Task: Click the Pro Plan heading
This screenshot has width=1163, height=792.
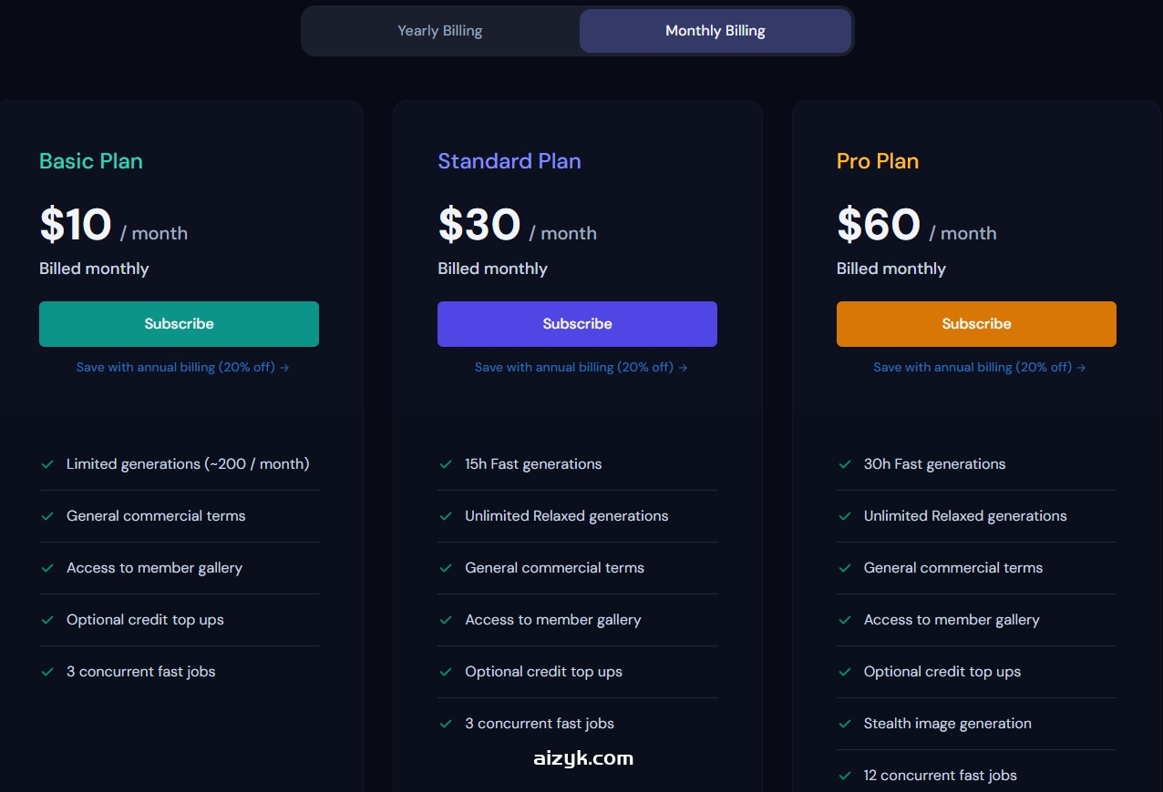Action: pyautogui.click(x=878, y=161)
